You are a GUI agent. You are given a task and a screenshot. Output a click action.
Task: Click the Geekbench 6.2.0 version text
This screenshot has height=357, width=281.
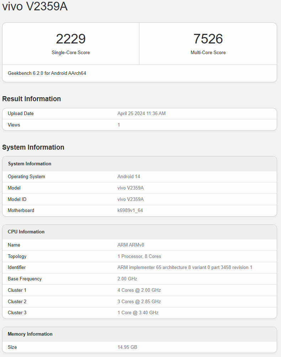[x=47, y=73]
